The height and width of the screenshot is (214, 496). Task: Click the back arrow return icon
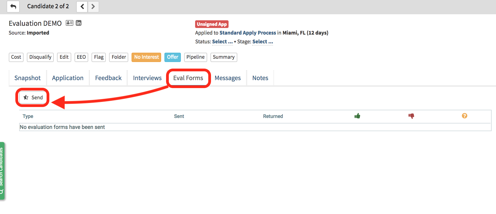pyautogui.click(x=13, y=7)
